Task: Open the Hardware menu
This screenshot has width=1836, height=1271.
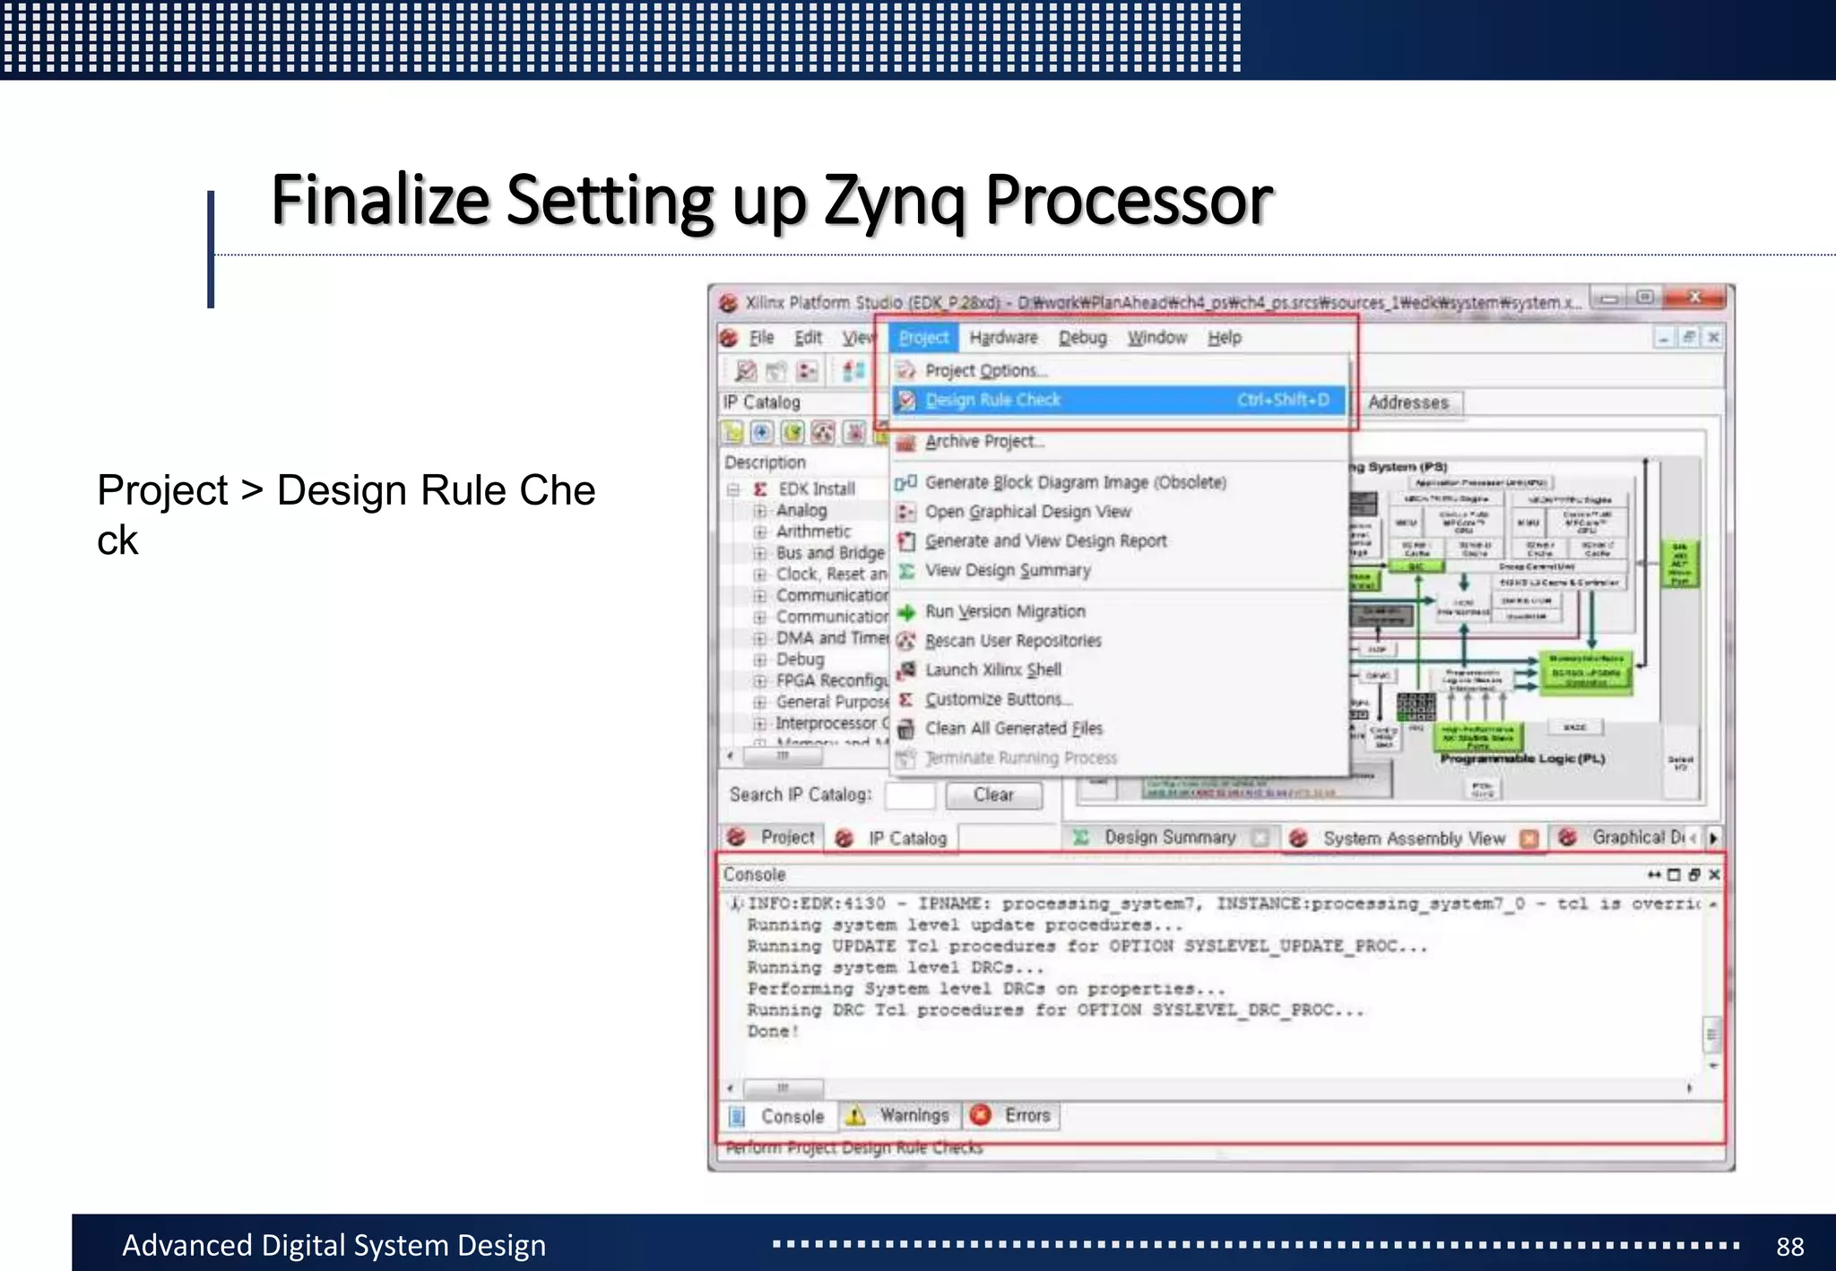Action: (x=1003, y=338)
